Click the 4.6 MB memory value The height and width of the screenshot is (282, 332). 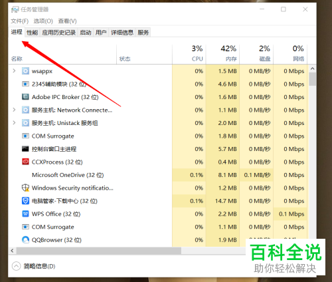(x=227, y=84)
